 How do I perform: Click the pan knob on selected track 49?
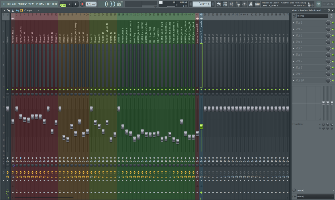(x=201, y=94)
